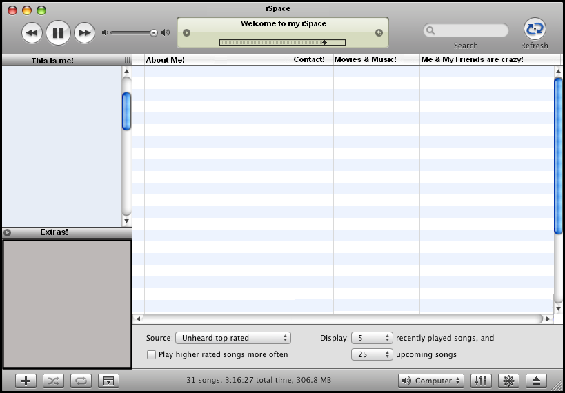565x393 pixels.
Task: Click the visualizer flower button
Action: click(508, 381)
